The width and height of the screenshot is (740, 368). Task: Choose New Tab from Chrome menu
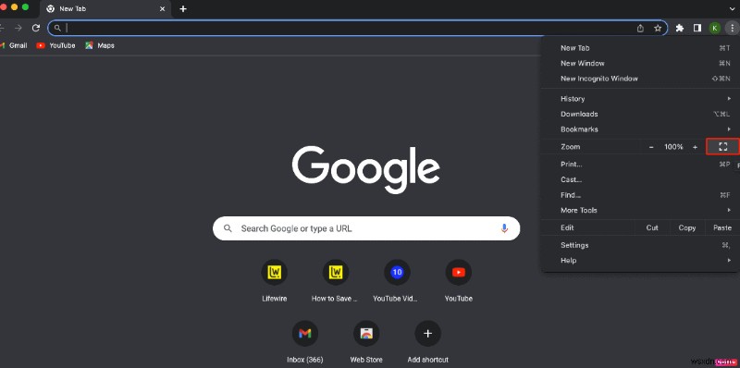(640, 48)
